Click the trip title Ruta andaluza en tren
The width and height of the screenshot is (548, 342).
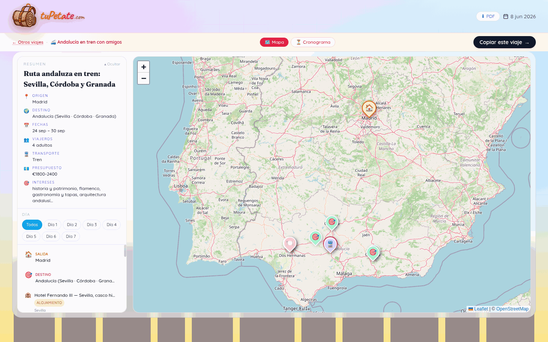(70, 79)
